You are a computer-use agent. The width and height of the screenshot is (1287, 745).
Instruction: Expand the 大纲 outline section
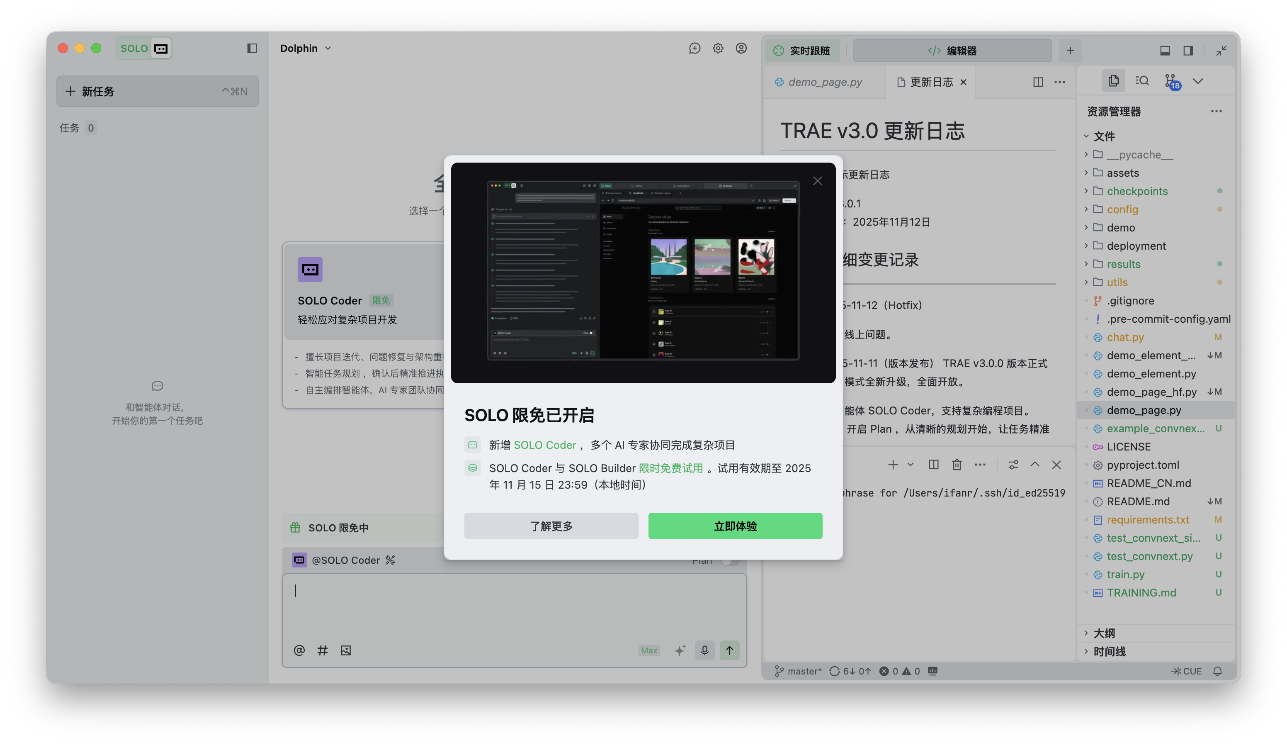point(1104,633)
